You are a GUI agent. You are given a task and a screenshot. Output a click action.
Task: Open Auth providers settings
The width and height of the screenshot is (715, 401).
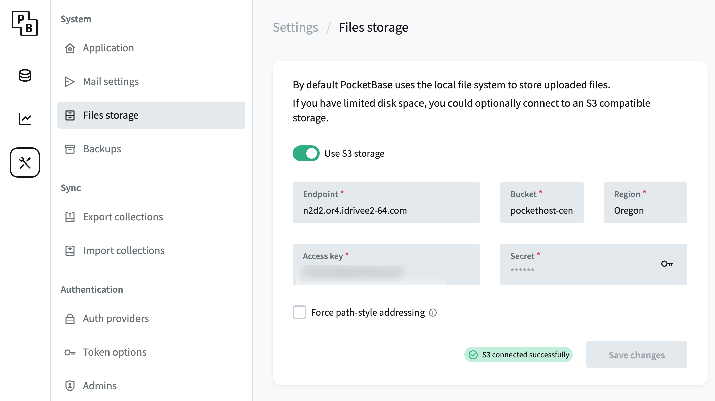116,319
